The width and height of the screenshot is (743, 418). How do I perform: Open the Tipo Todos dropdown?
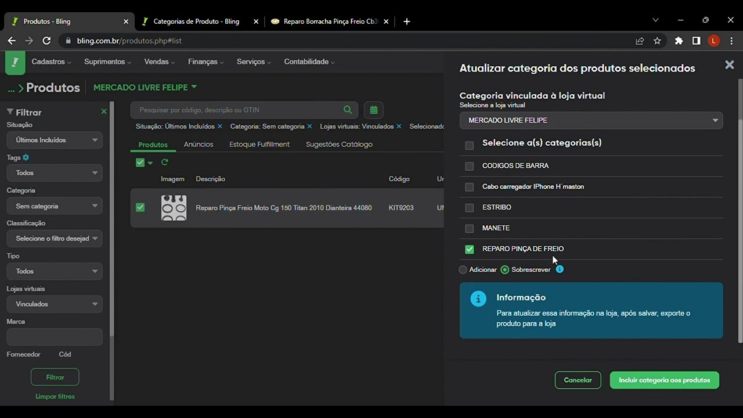55,271
